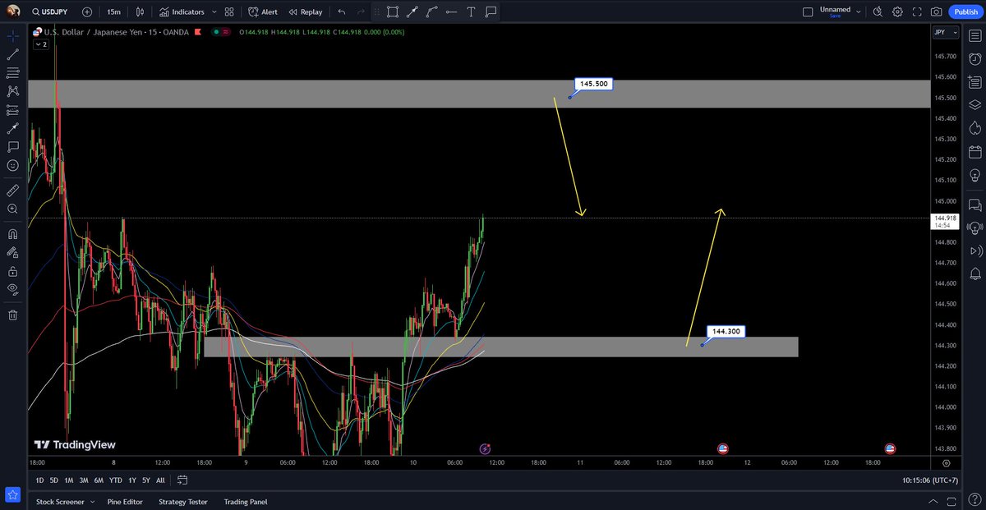Open the Stock Screener tab
986x510 pixels.
[x=60, y=502]
